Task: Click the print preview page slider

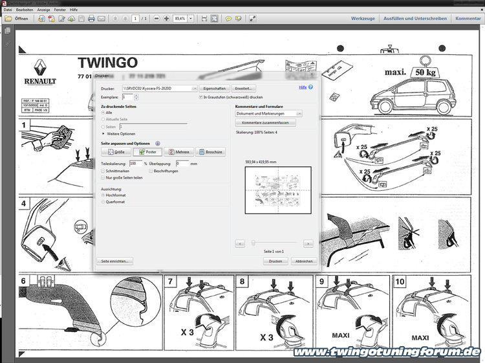Action: (272, 243)
